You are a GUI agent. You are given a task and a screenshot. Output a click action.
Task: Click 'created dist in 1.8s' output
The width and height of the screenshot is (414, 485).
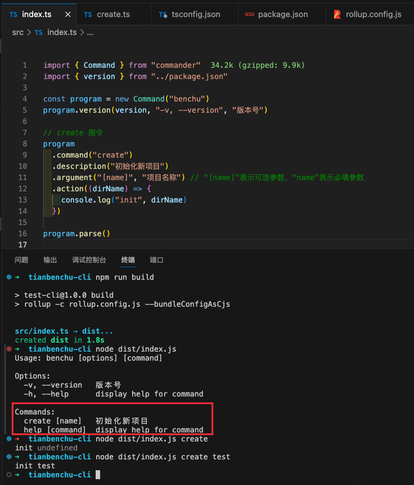[60, 340]
